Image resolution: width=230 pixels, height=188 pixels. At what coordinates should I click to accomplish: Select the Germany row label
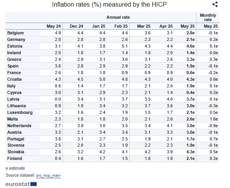pos(16,39)
